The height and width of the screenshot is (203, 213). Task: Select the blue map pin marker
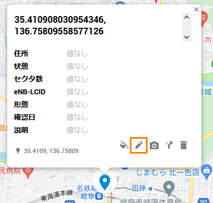(105, 182)
